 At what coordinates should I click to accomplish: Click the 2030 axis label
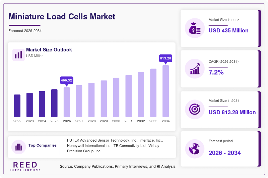(116, 121)
